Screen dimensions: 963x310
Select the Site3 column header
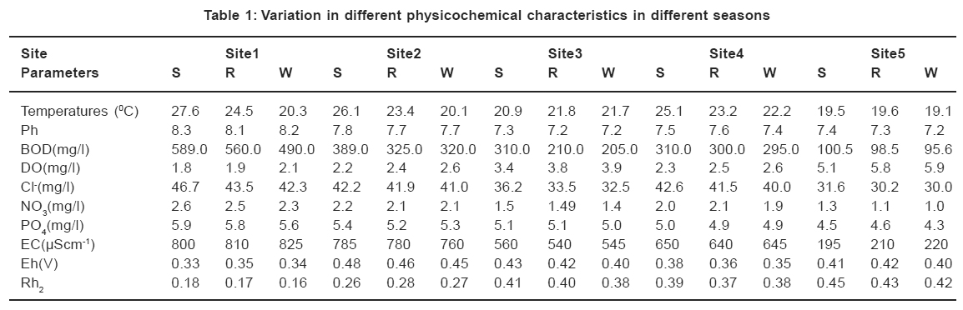click(x=565, y=53)
